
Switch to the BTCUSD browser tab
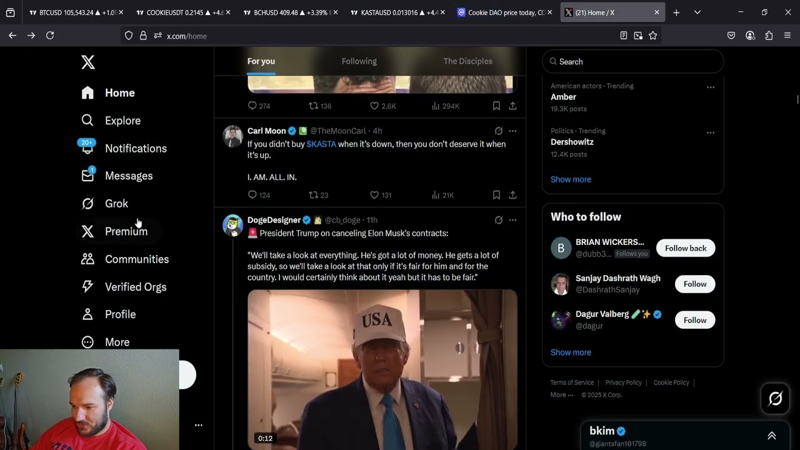[x=75, y=12]
